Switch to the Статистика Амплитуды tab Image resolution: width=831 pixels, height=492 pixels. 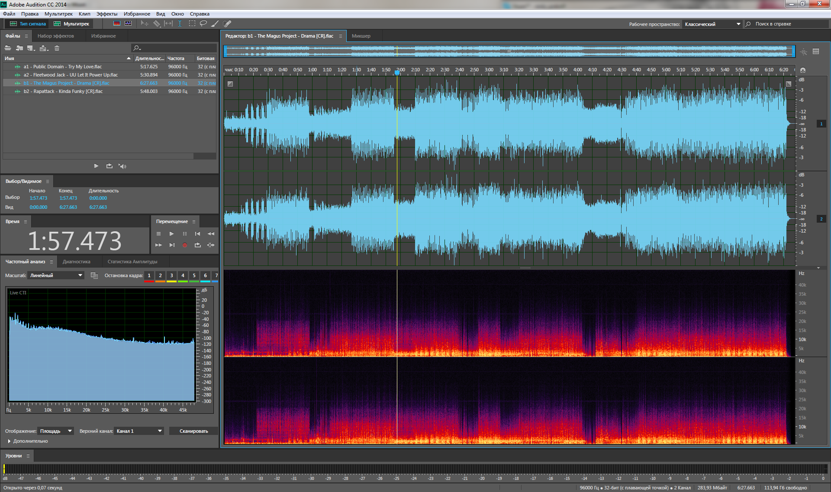pos(132,262)
